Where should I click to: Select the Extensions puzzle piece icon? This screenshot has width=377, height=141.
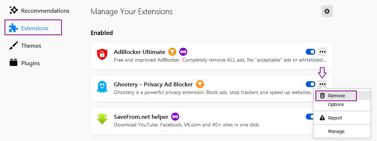click(x=14, y=28)
